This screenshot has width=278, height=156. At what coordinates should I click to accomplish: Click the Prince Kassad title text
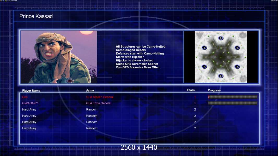pos(36,16)
